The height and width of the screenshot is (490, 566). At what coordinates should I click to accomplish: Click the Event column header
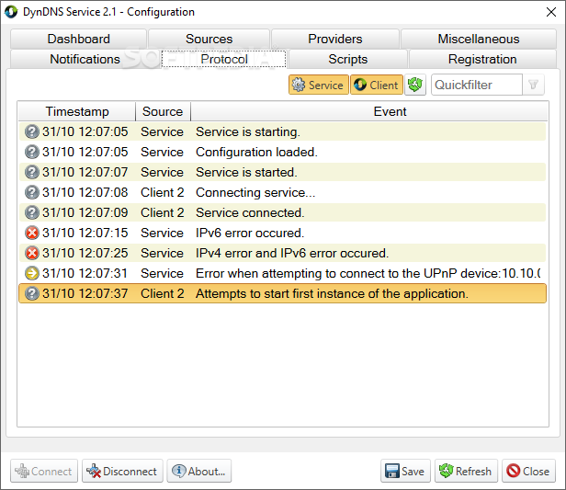coord(390,111)
